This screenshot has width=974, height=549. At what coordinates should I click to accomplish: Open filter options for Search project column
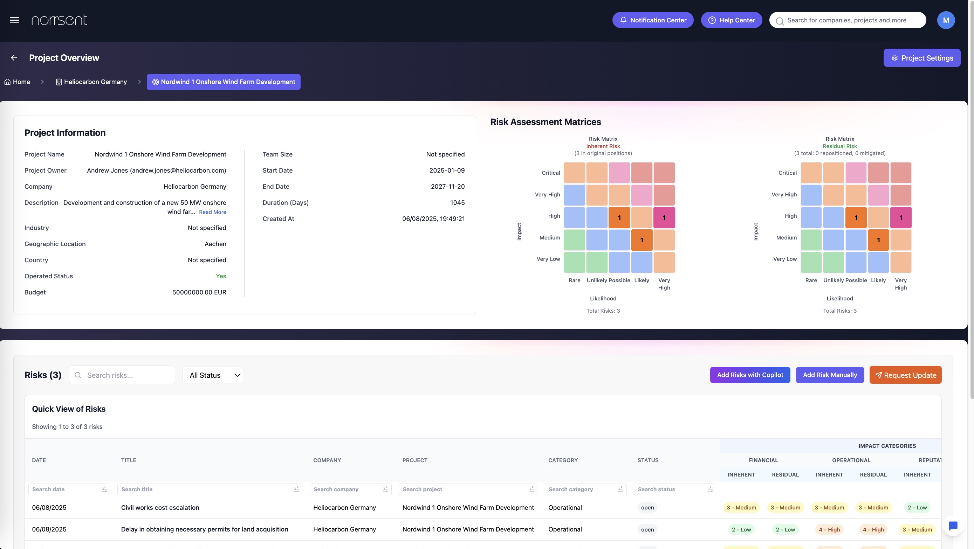pyautogui.click(x=531, y=489)
